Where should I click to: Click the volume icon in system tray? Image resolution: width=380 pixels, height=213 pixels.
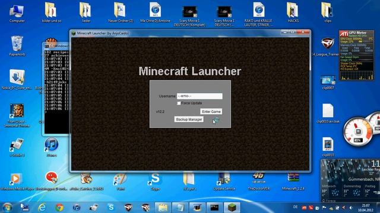click(x=350, y=208)
